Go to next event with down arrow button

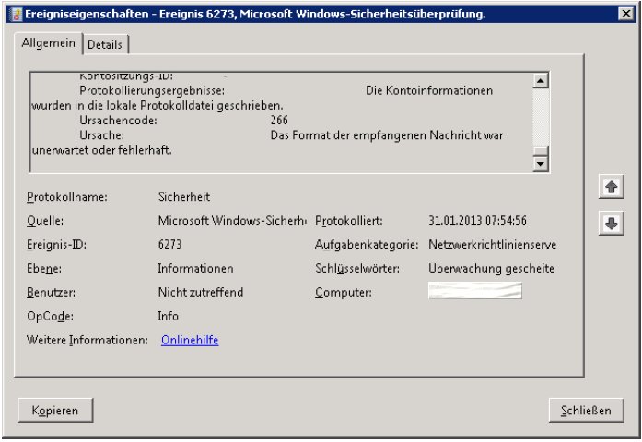click(x=610, y=223)
